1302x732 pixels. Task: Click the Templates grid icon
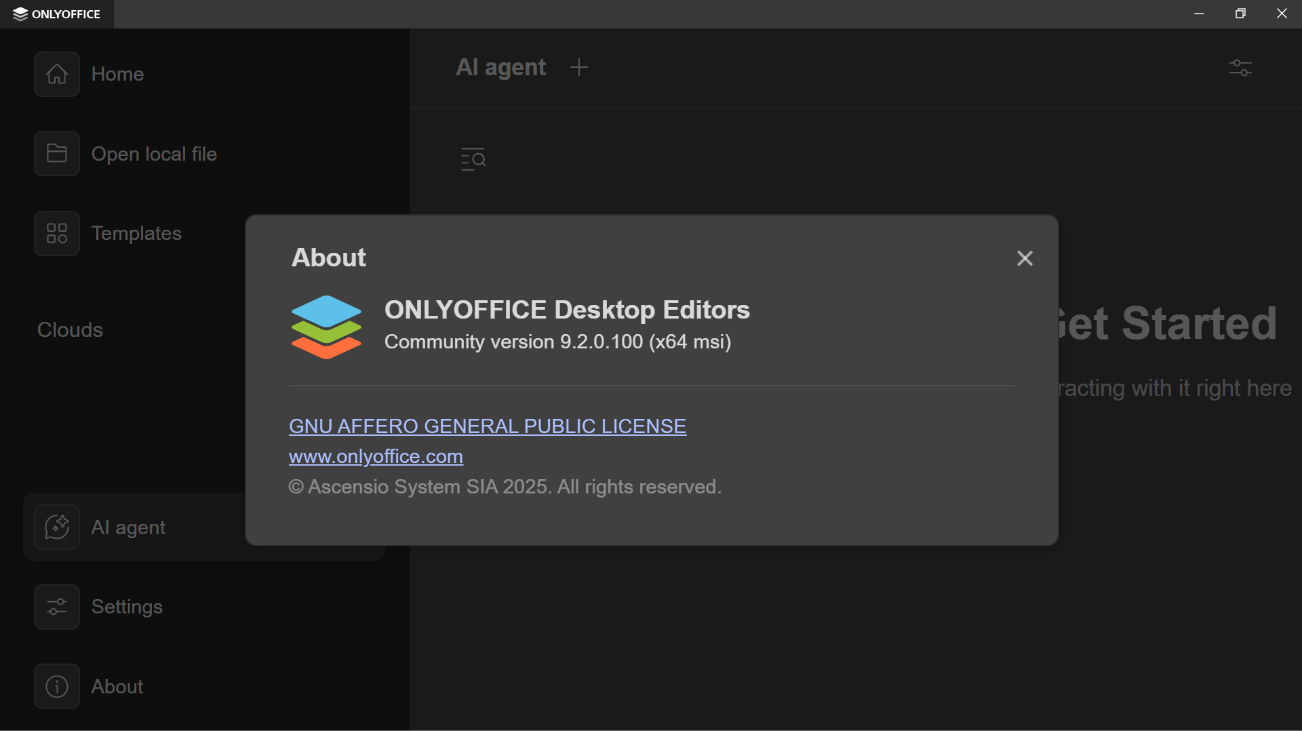pyautogui.click(x=57, y=233)
